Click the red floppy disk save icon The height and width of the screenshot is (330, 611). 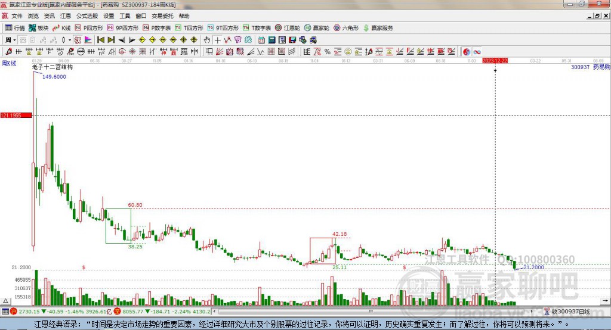click(292, 40)
